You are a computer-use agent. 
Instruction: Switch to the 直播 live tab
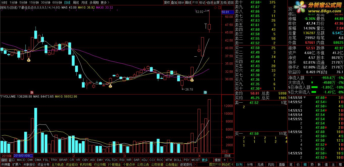[282, 164]
